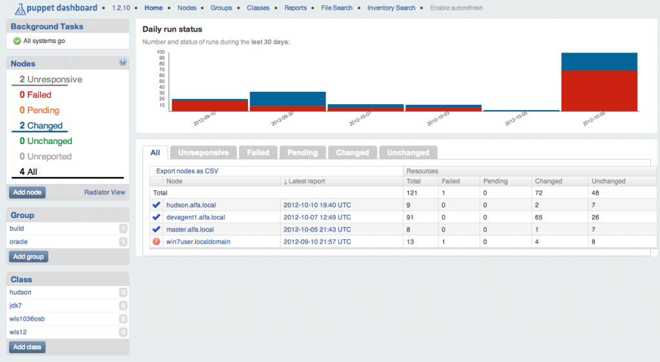The width and height of the screenshot is (660, 362).
Task: Click blue checkmark beside devagent1.alfa.local
Action: (156, 217)
